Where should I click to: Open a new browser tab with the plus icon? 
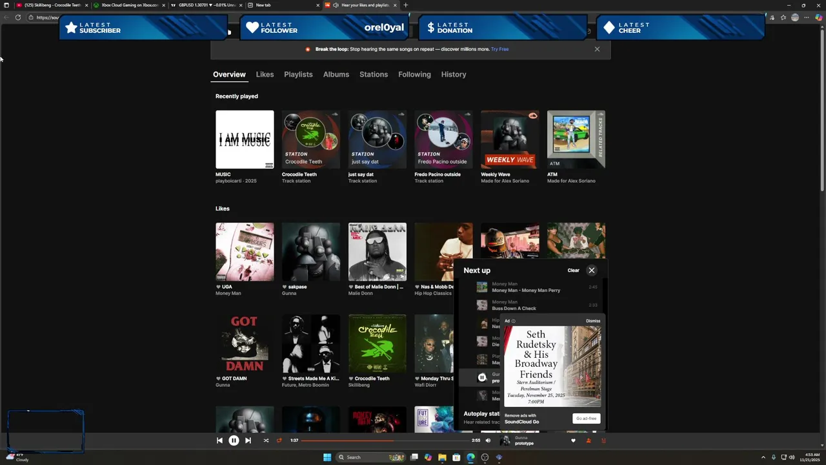405,5
